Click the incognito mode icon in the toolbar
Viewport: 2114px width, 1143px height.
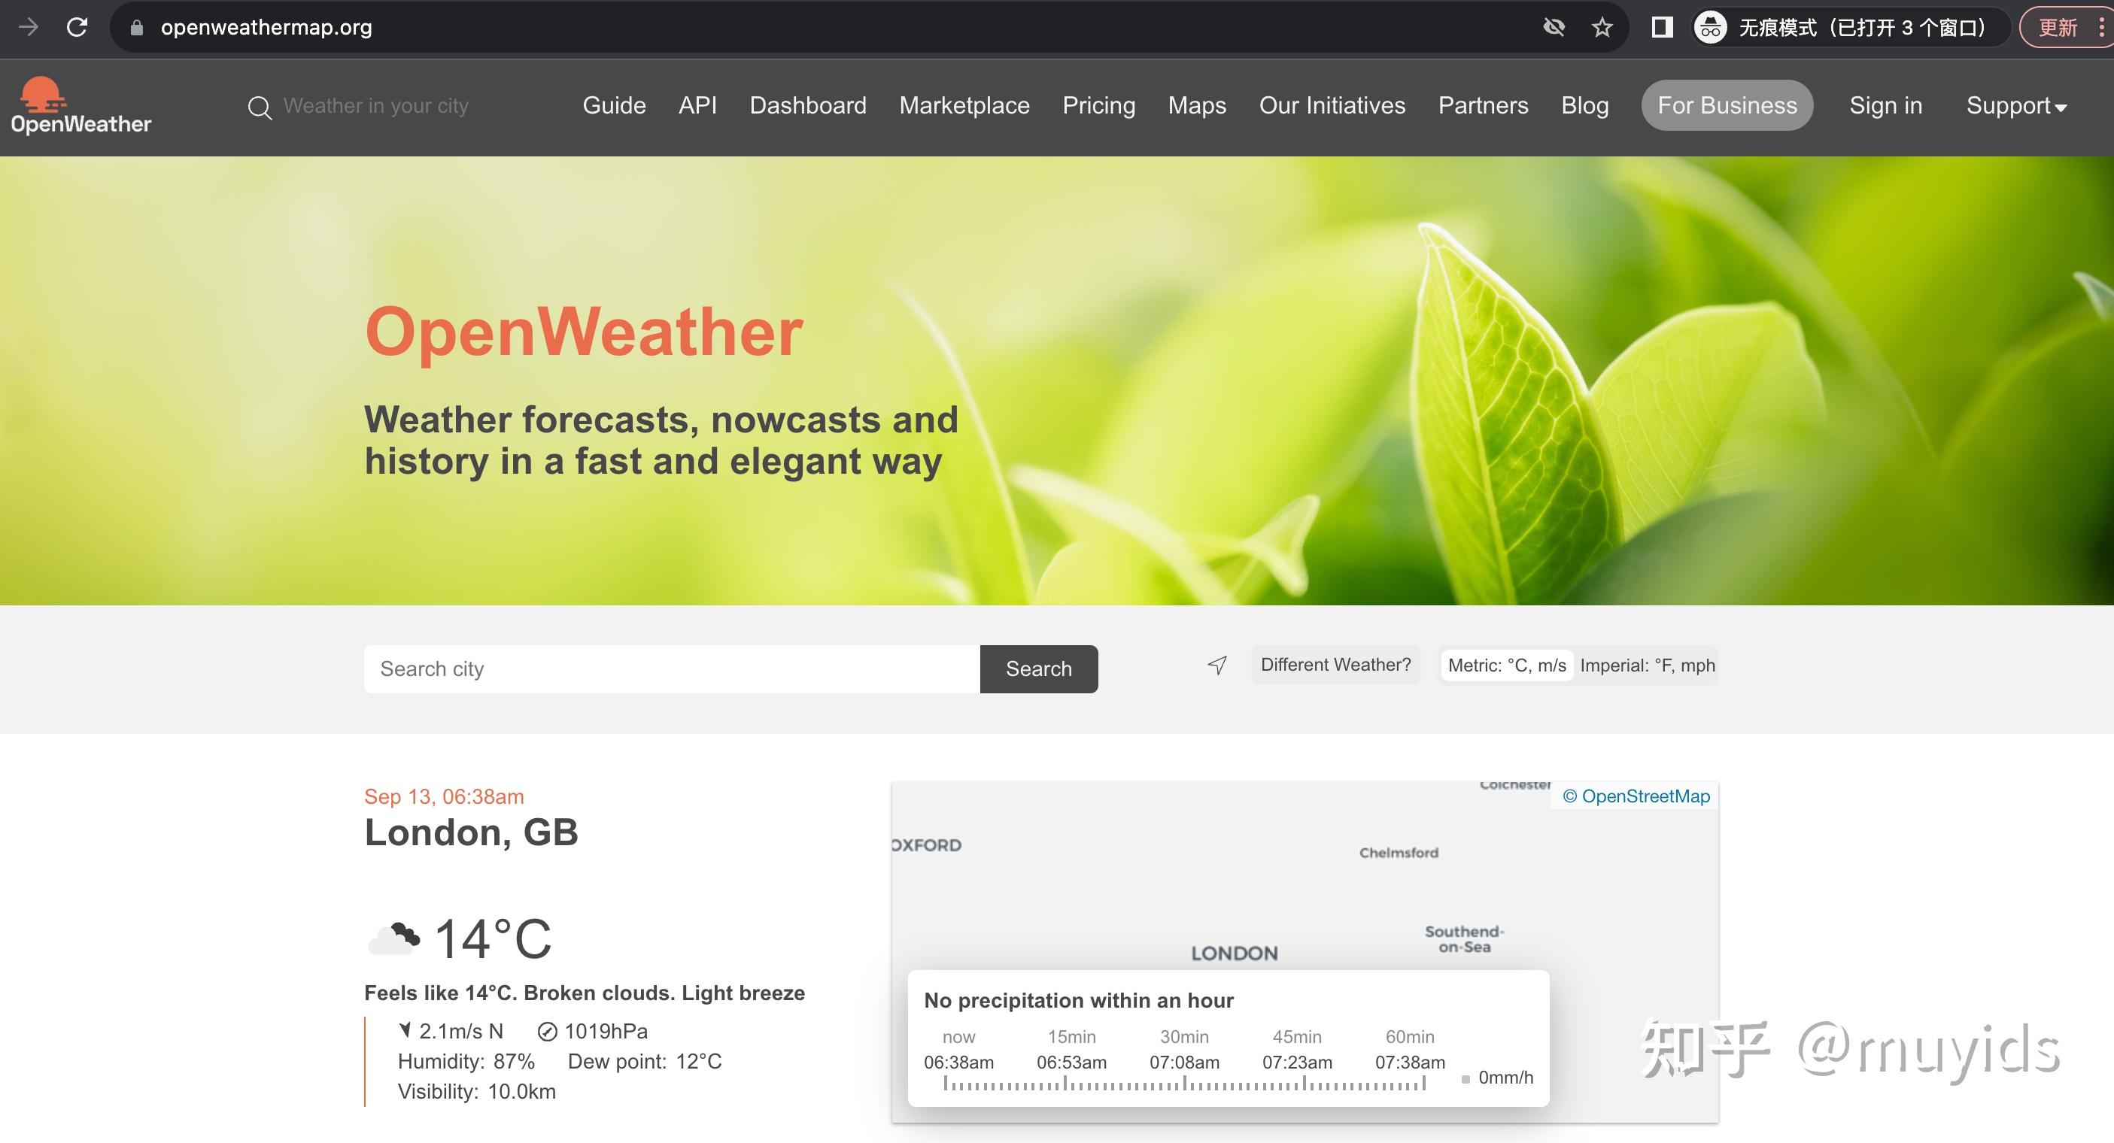pos(1711,26)
